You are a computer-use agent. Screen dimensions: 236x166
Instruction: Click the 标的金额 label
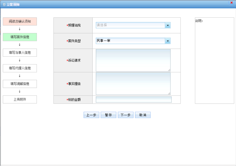74,100
